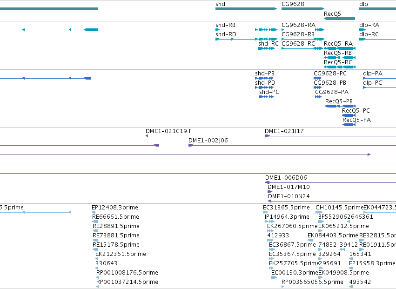
Task: Open IP14964.3prime EST
Action: (287, 217)
